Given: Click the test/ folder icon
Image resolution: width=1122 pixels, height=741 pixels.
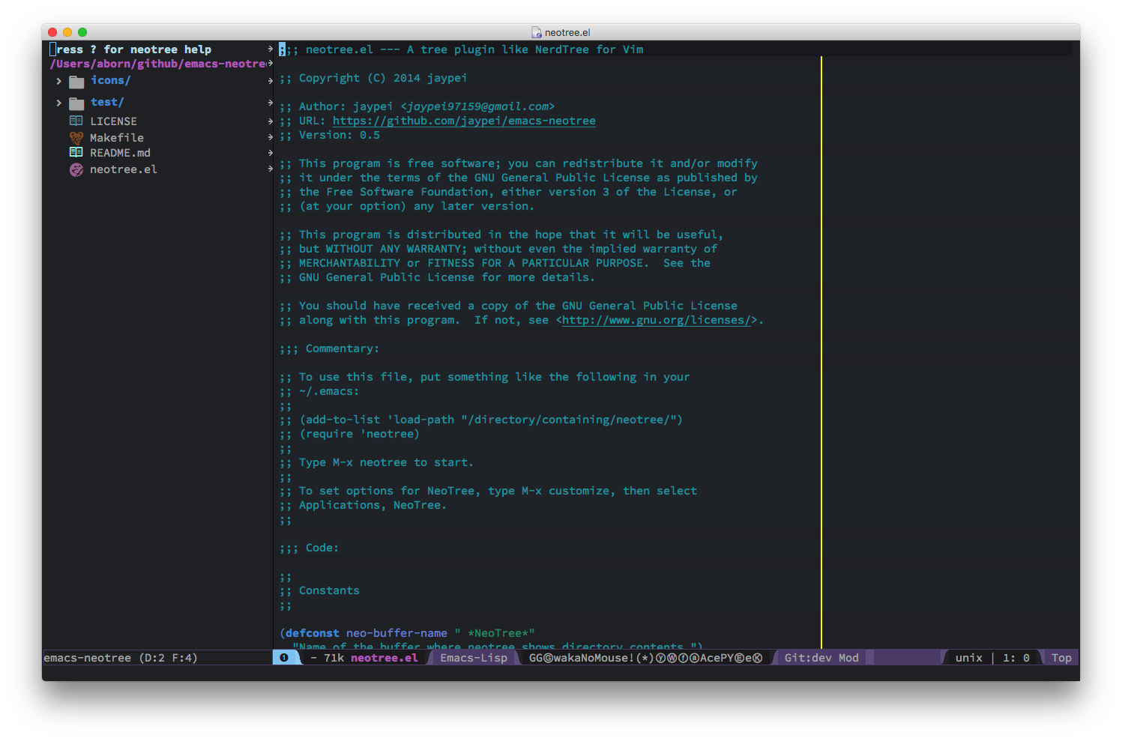Looking at the screenshot, I should pos(76,103).
